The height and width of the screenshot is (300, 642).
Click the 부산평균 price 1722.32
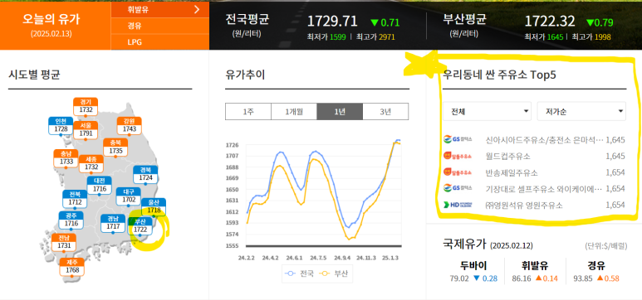pyautogui.click(x=550, y=21)
